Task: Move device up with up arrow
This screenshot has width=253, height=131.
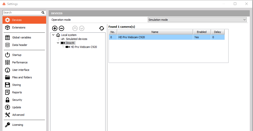Action: point(75,28)
